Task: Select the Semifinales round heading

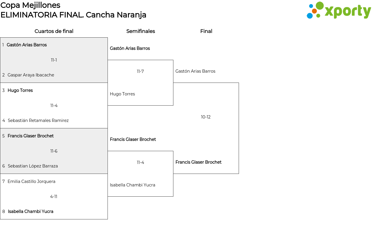Action: pos(140,31)
